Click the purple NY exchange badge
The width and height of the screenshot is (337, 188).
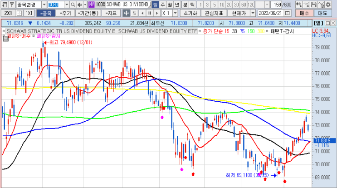tap(91, 5)
